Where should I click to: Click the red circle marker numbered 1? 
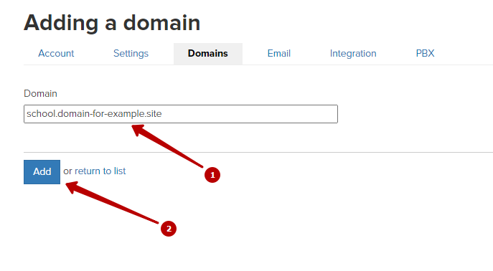(212, 175)
